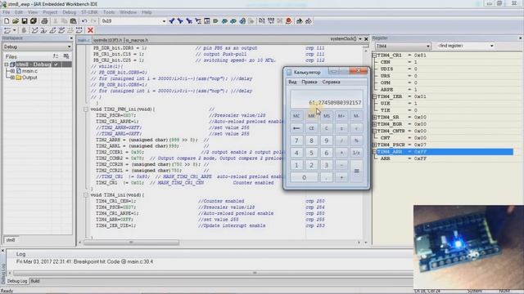Click the Next Statement debug icon

(x=61, y=30)
